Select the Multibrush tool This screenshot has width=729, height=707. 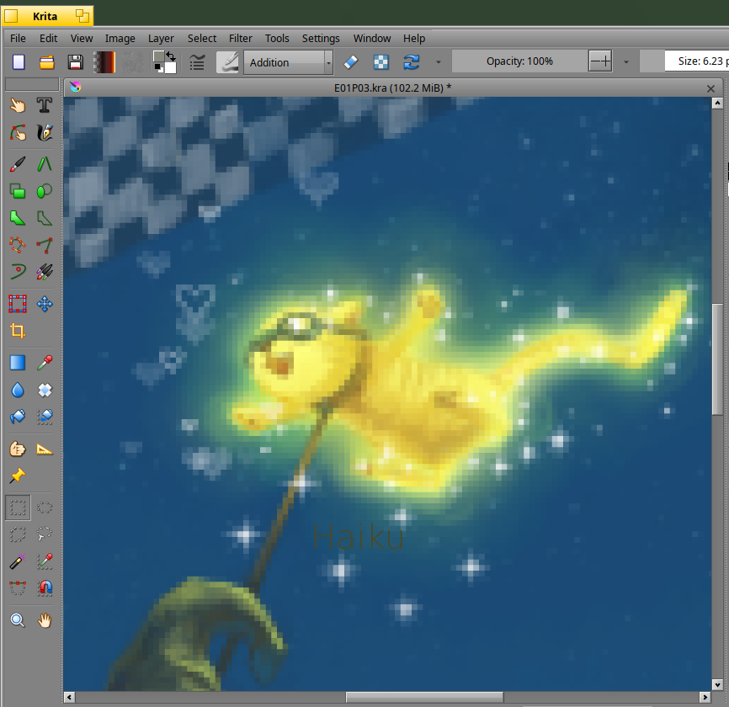[45, 272]
